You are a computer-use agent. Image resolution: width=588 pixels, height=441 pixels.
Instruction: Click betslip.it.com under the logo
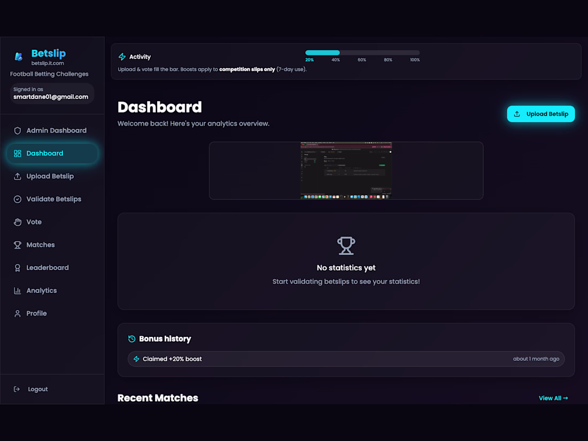pos(48,64)
